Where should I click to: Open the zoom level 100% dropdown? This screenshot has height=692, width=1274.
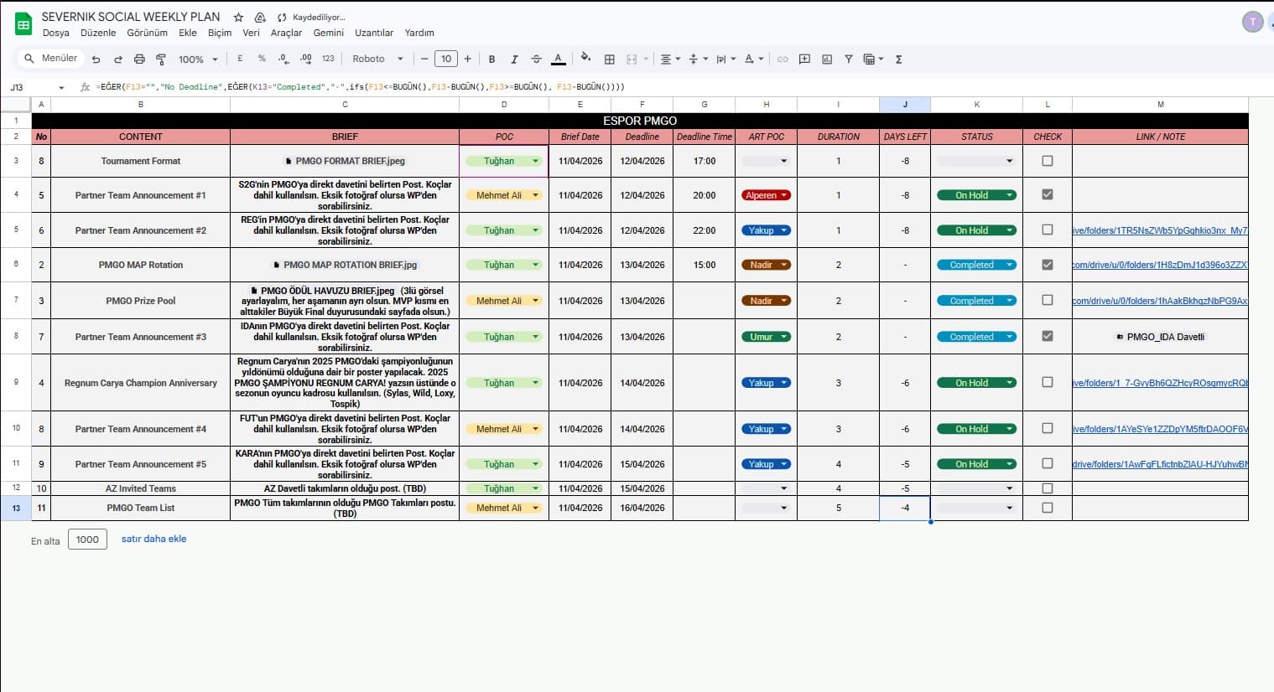pos(198,59)
